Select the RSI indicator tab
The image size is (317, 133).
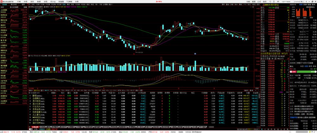click(x=97, y=90)
